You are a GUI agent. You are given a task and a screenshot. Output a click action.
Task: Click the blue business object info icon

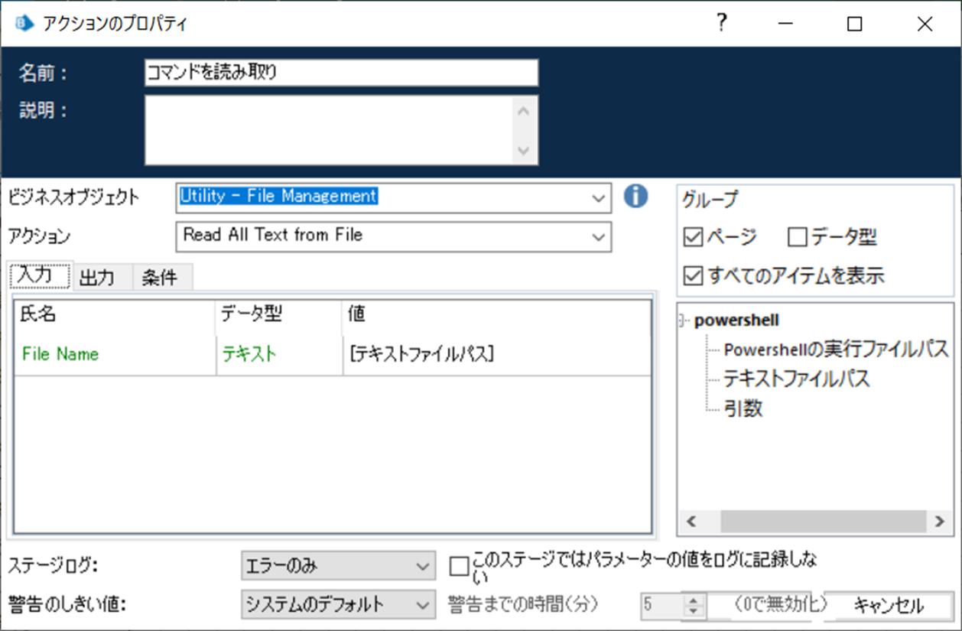click(x=635, y=197)
